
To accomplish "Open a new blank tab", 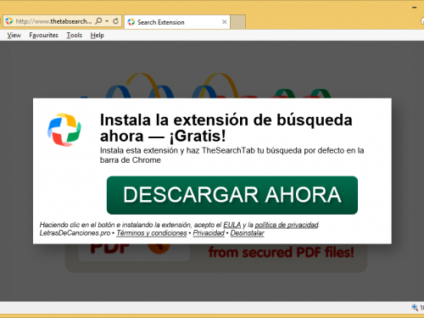I will pos(237,22).
